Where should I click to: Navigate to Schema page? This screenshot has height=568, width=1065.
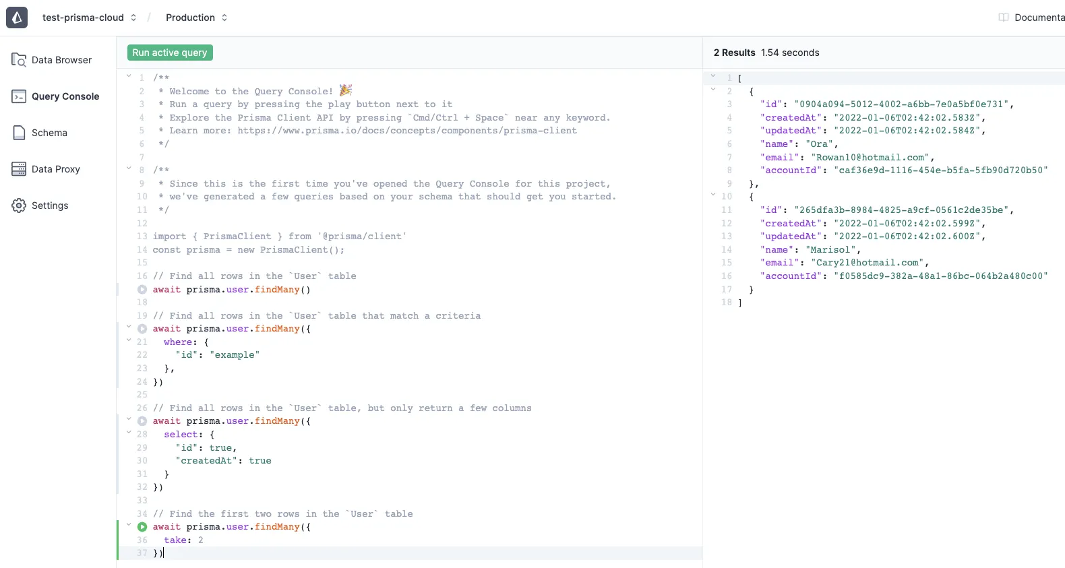pos(49,133)
